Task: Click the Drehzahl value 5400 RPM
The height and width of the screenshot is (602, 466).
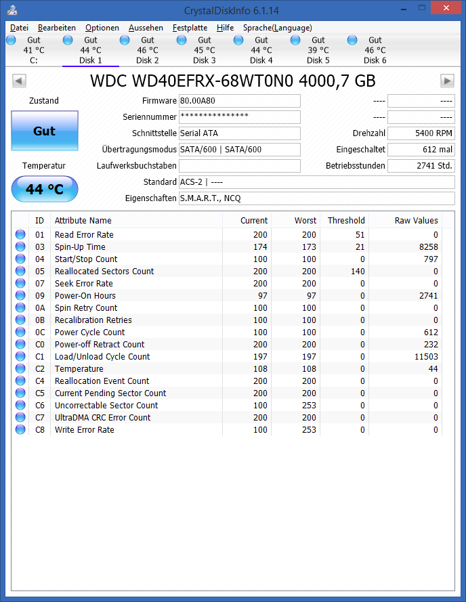Action: (x=421, y=133)
